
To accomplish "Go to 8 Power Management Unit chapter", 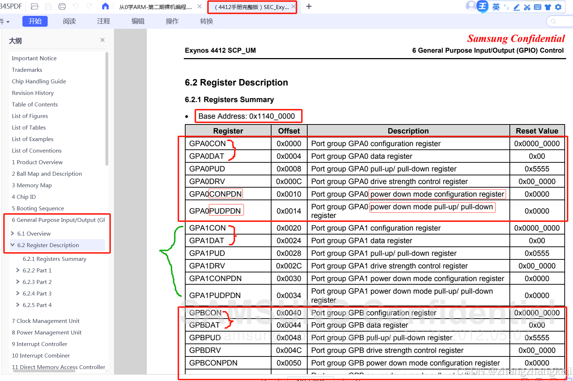I will pyautogui.click(x=47, y=332).
